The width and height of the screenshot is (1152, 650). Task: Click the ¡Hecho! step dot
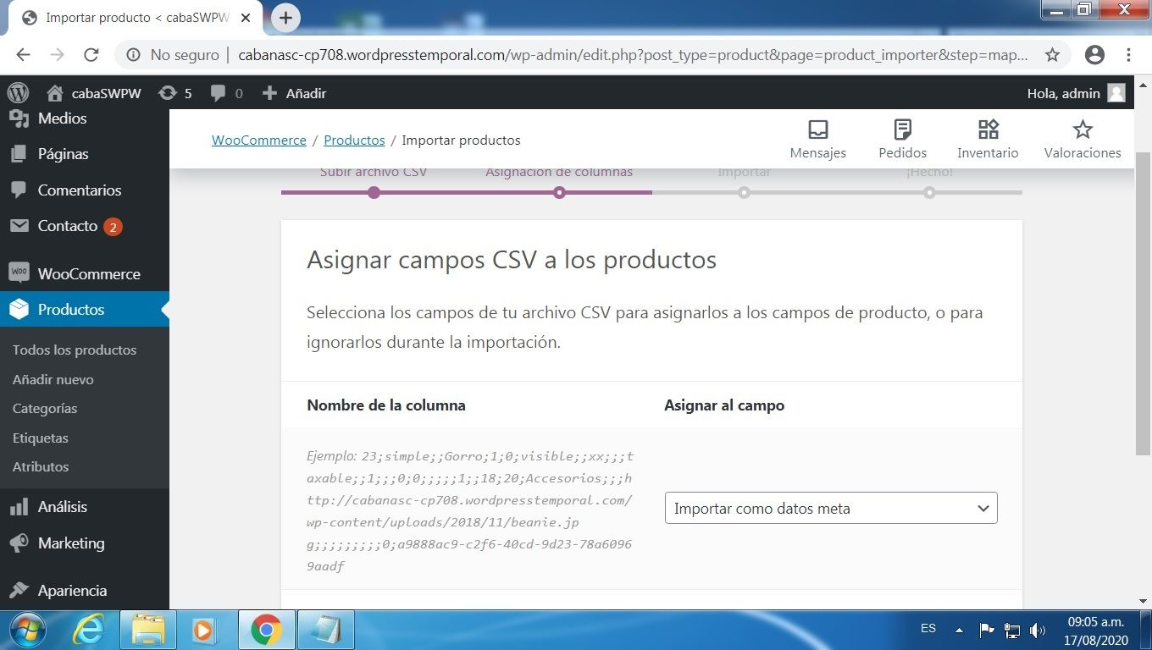click(x=929, y=192)
